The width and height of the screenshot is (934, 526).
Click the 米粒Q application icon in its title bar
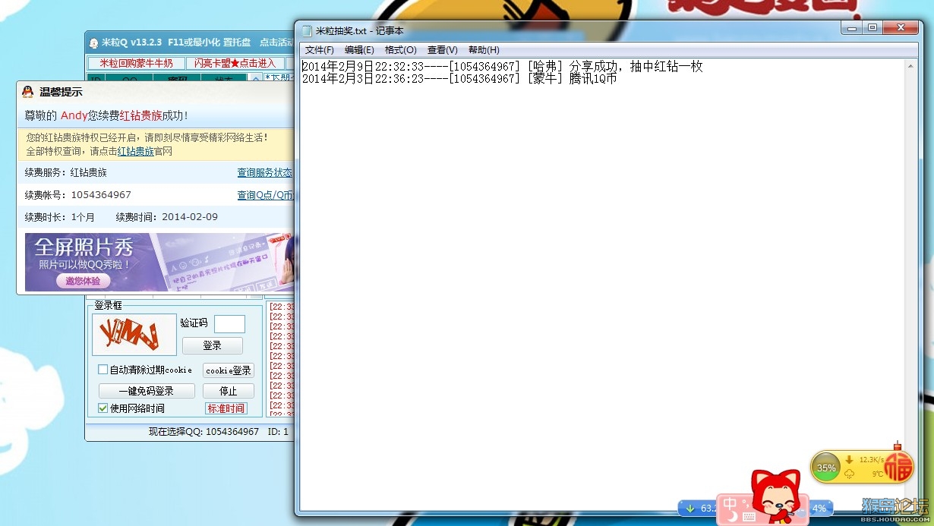click(94, 43)
